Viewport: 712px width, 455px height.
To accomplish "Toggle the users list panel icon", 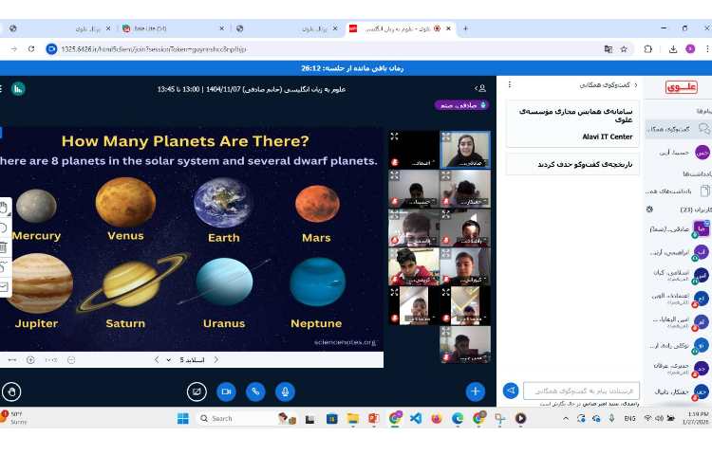I will [x=480, y=89].
